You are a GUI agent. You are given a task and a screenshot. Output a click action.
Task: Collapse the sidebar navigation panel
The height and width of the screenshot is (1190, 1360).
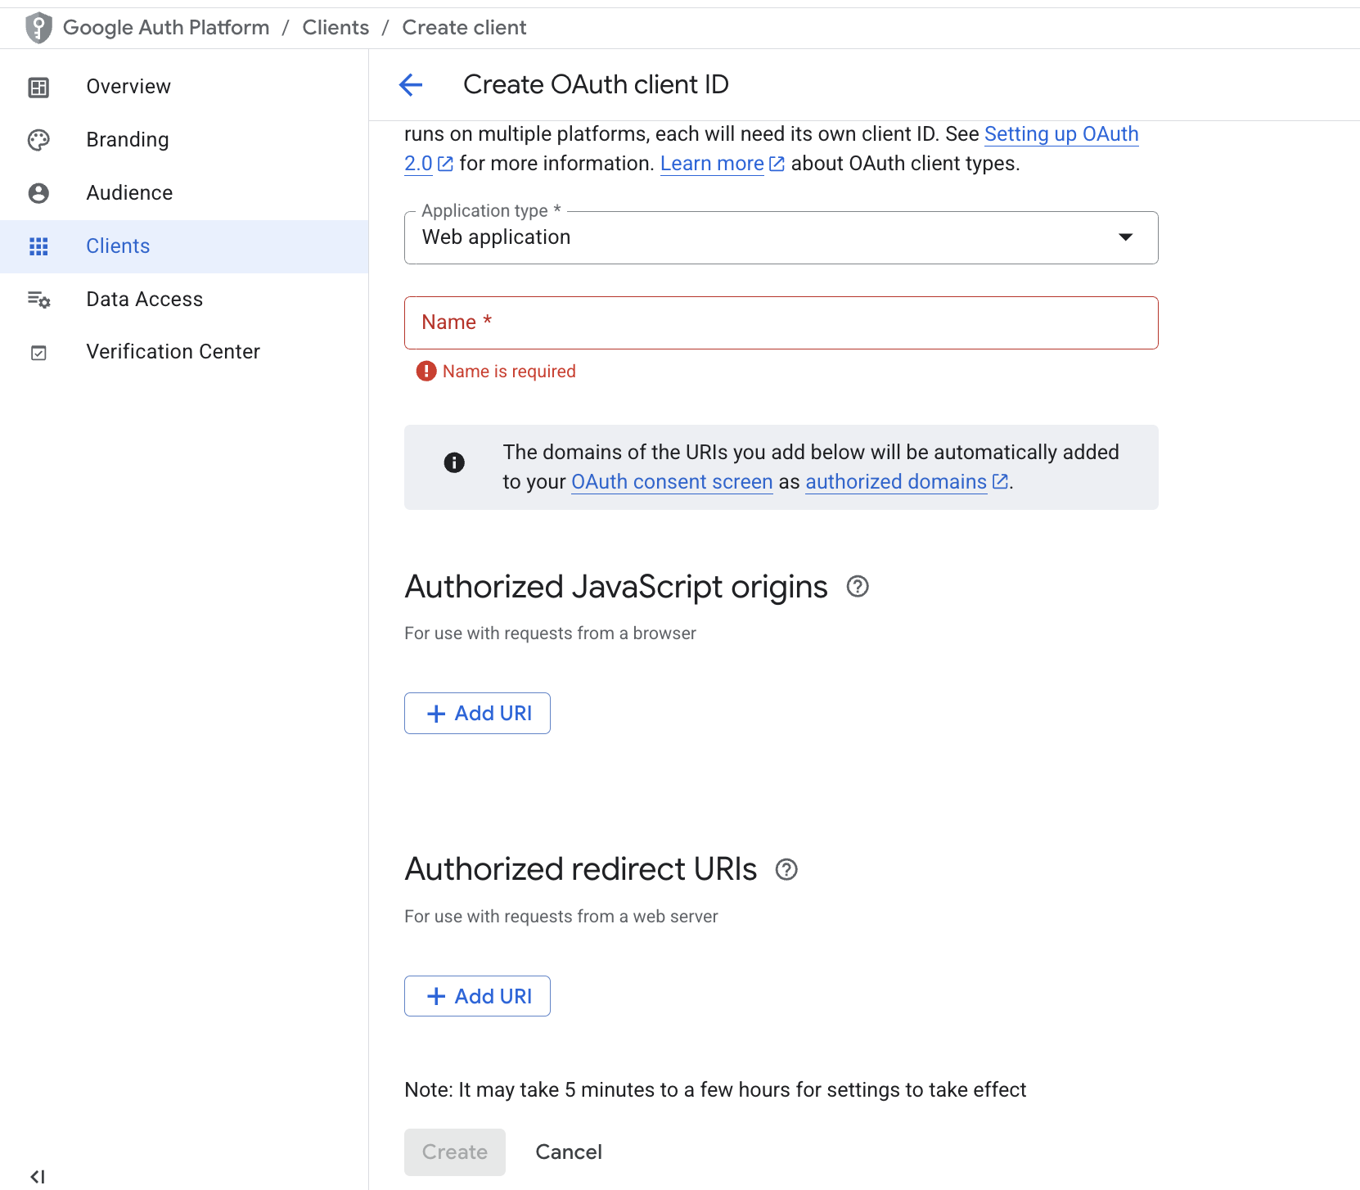[x=38, y=1176]
